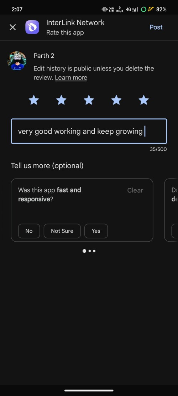Answer Yes to fast and responsive
This screenshot has height=396, width=178.
pyautogui.click(x=96, y=231)
